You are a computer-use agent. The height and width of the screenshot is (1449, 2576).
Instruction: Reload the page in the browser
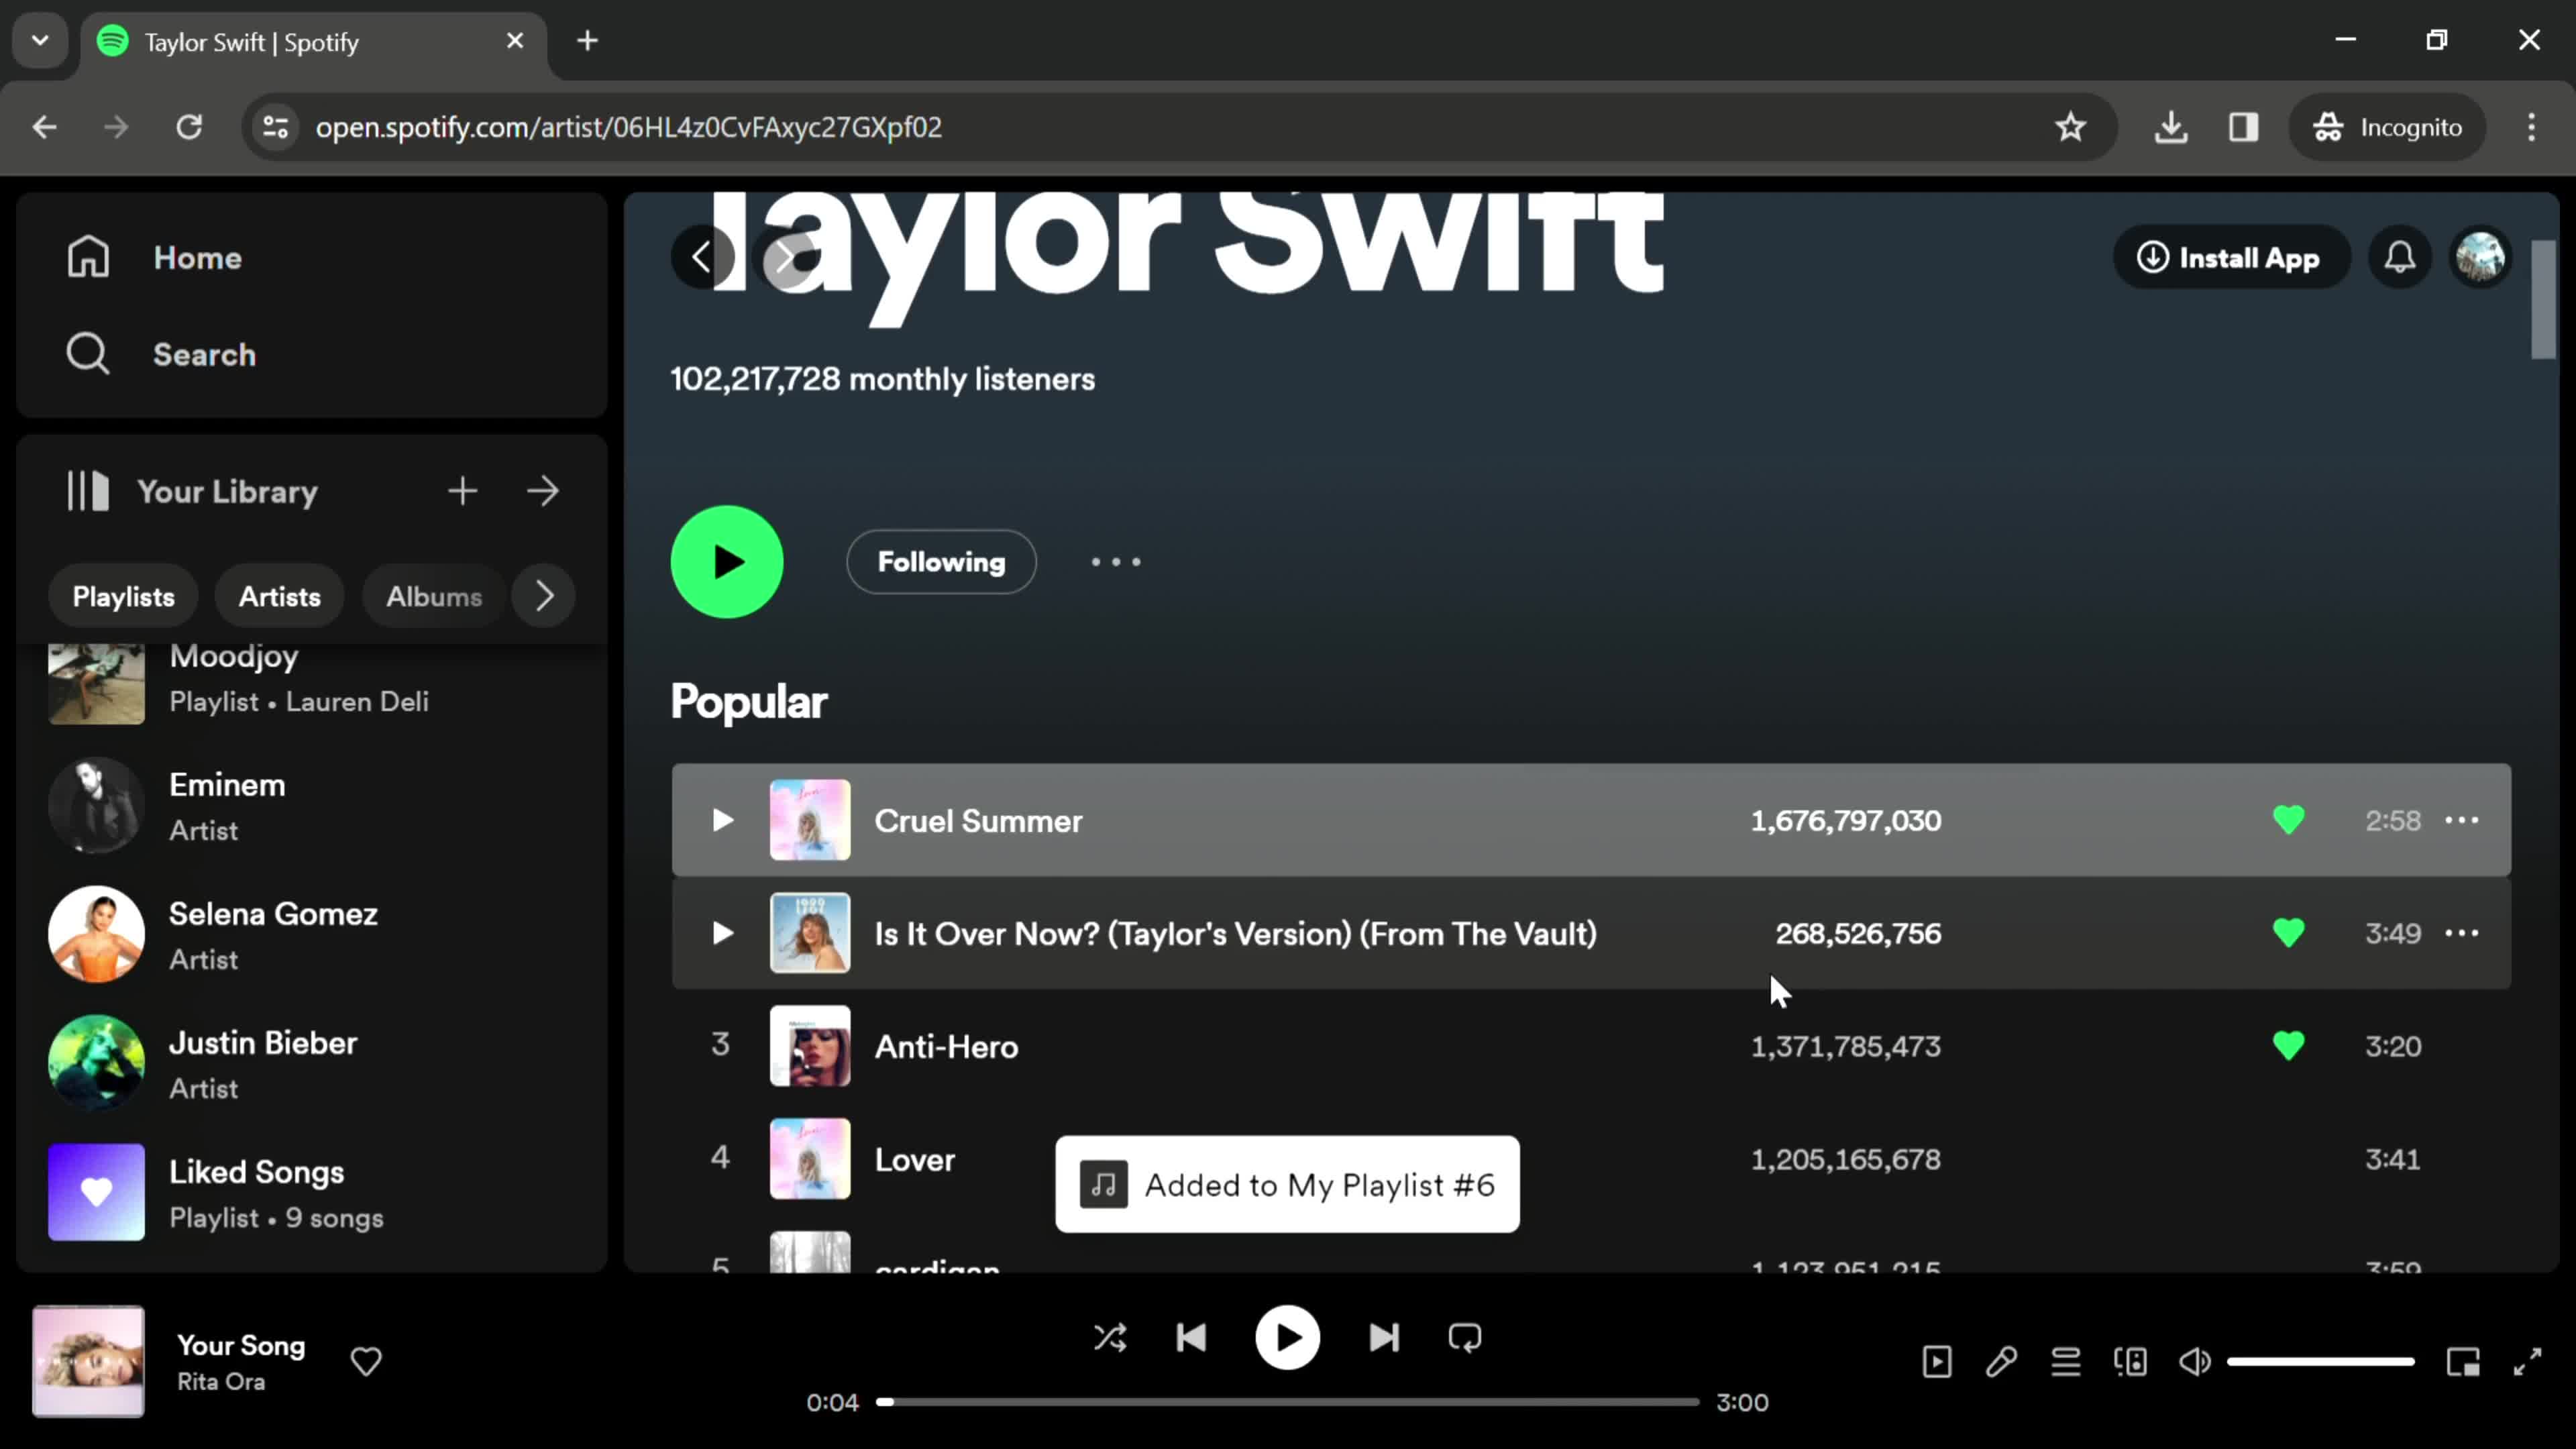point(189,127)
